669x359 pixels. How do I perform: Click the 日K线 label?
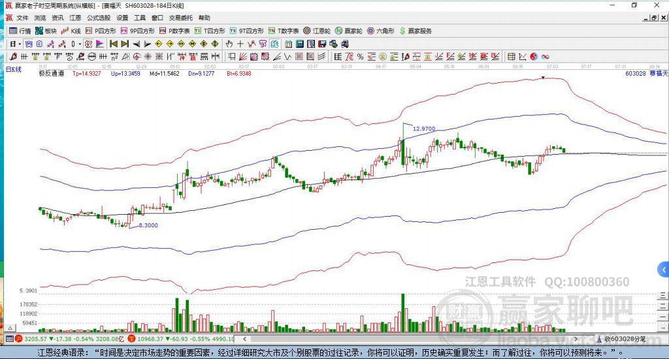click(13, 69)
